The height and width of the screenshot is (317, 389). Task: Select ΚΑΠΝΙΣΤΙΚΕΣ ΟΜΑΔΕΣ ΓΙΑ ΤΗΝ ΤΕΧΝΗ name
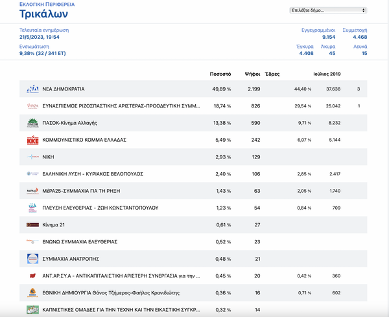tap(121, 310)
